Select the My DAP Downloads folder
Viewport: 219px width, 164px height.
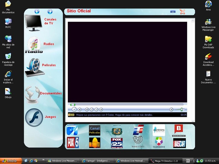[x=208, y=42]
